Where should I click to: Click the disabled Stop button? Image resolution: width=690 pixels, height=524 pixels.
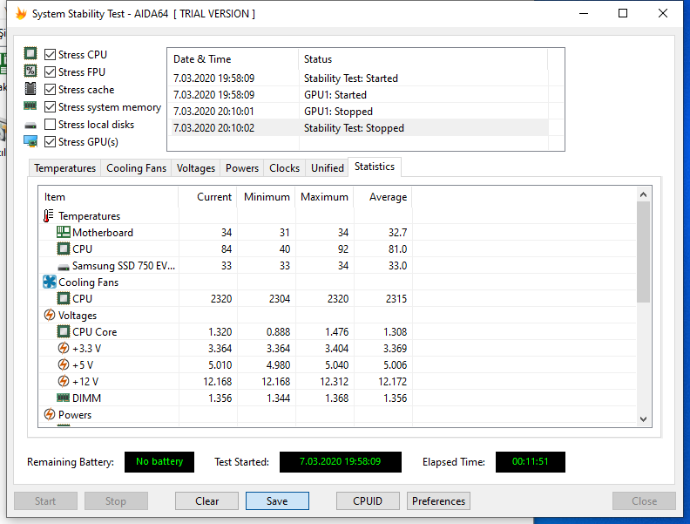coord(116,501)
